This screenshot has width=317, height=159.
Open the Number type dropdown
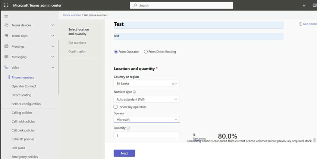pyautogui.click(x=147, y=99)
